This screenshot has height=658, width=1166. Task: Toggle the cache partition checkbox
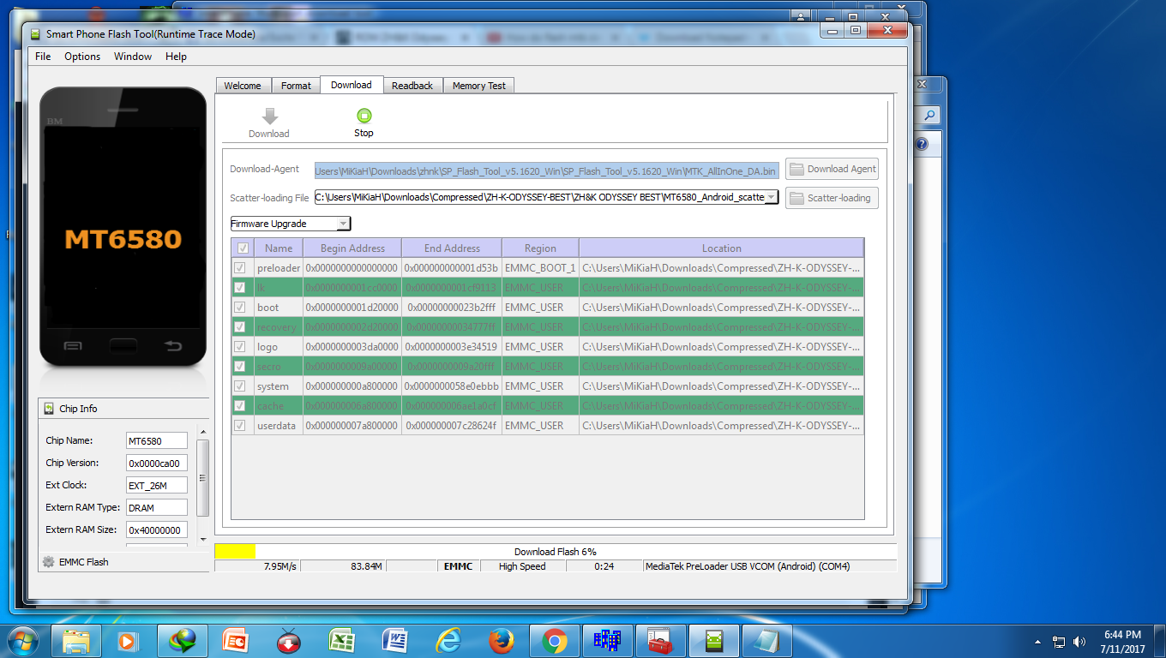pyautogui.click(x=240, y=406)
